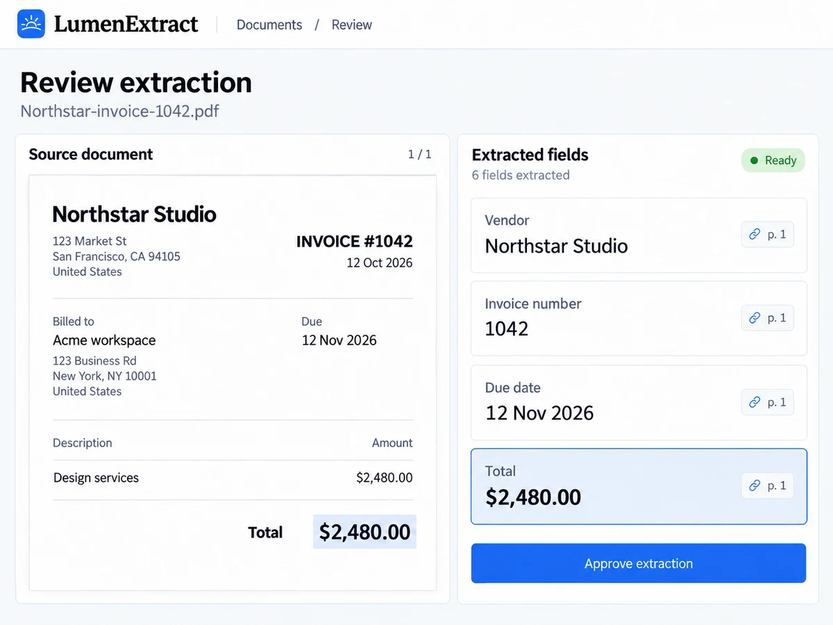Click the Approve extraction button
The height and width of the screenshot is (625, 833).
[x=639, y=563]
